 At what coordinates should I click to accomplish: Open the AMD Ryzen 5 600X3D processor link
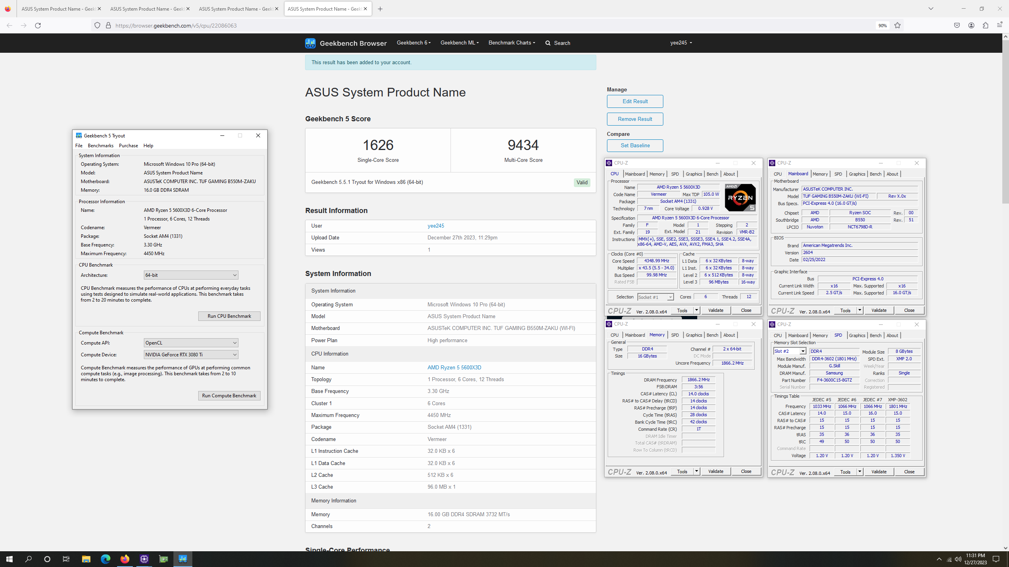[454, 367]
